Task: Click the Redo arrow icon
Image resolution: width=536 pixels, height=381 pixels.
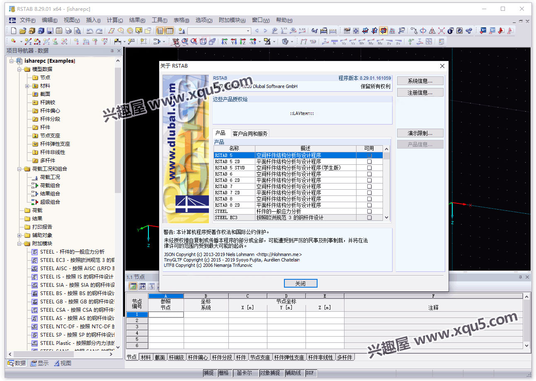Action: (99, 31)
